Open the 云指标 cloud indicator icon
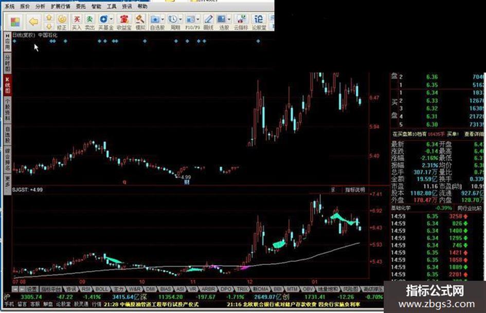This screenshot has width=486, height=313. click(241, 22)
